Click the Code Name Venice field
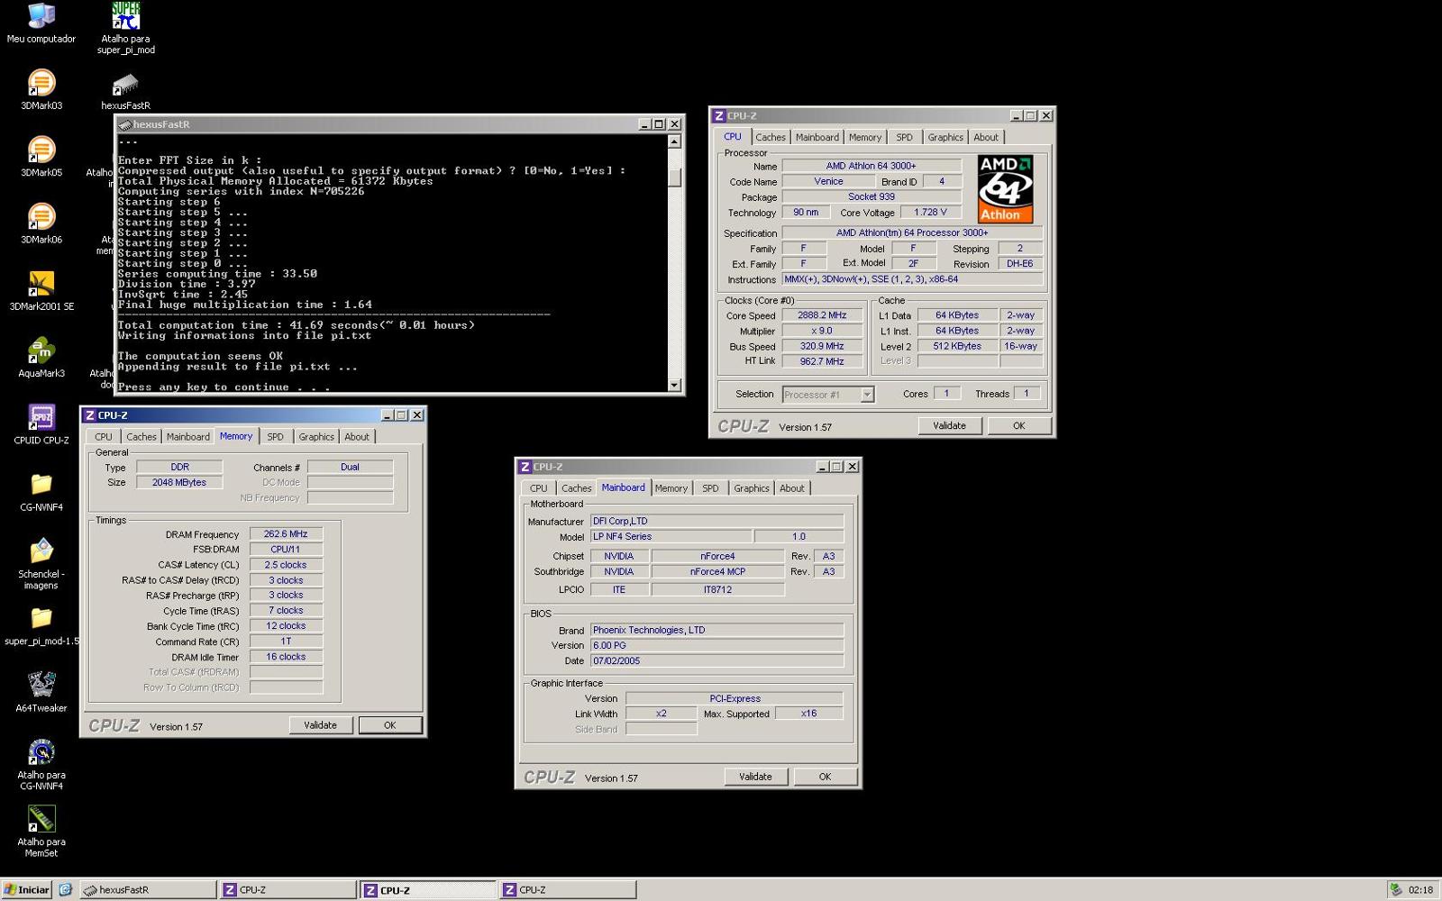This screenshot has height=901, width=1442. coord(828,181)
